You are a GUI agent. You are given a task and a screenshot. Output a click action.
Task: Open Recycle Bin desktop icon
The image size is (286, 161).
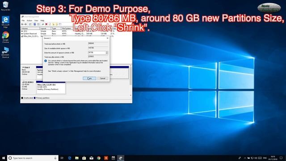click(x=5, y=6)
